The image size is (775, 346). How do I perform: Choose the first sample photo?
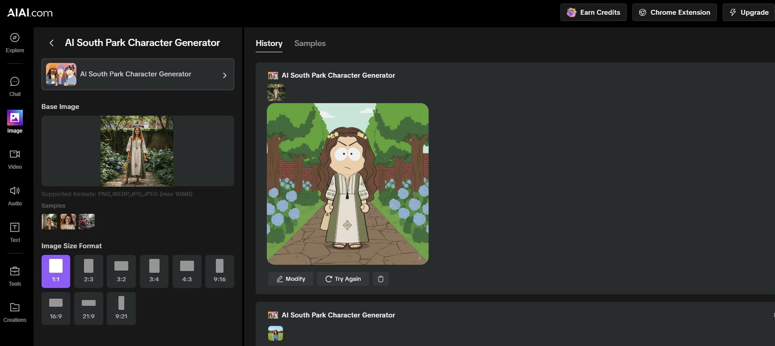pyautogui.click(x=49, y=221)
